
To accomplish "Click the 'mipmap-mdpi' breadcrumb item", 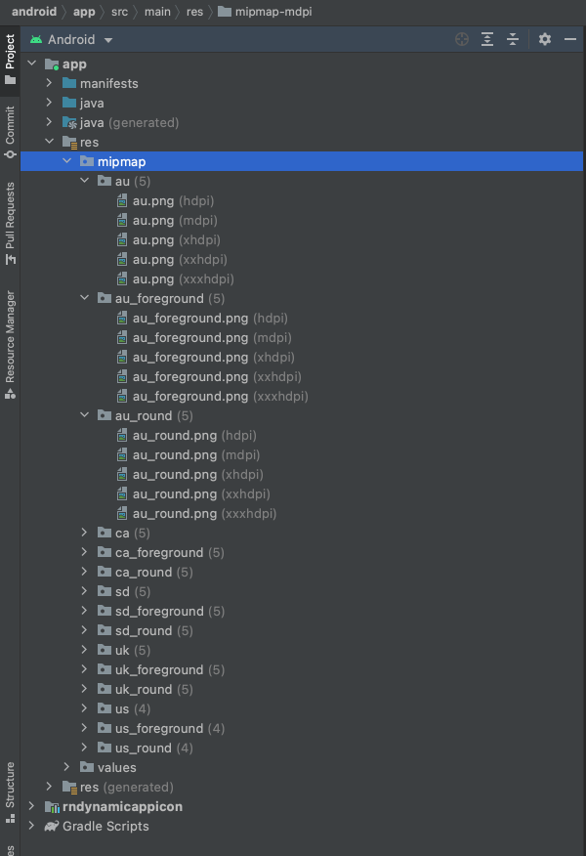I will coord(266,12).
